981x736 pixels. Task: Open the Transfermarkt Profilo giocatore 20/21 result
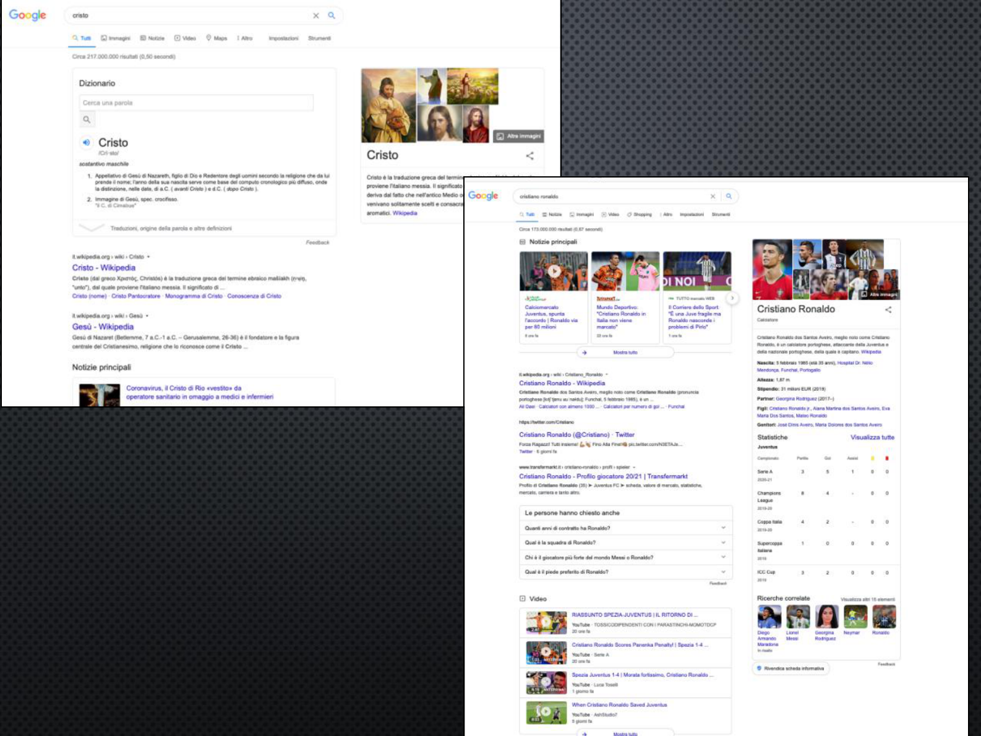(x=603, y=476)
